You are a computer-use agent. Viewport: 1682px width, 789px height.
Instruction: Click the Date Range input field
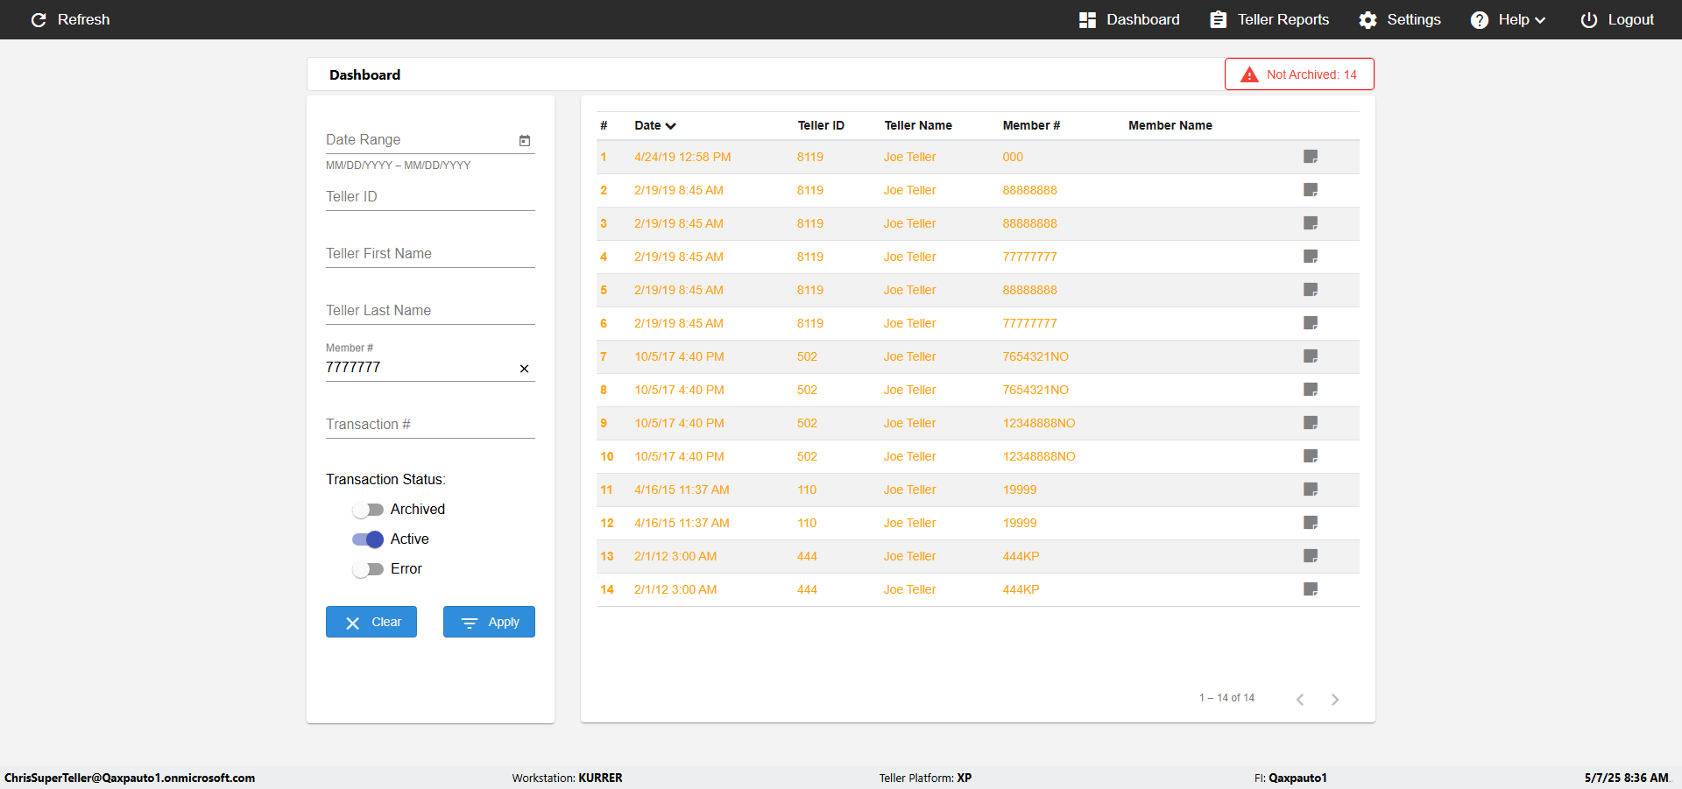(x=420, y=140)
